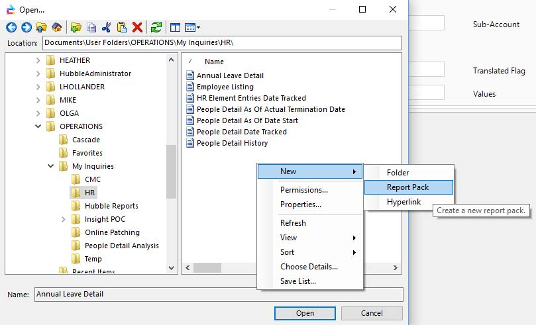Click the red X Delete icon
Viewport: 536px width, 325px height.
[137, 27]
